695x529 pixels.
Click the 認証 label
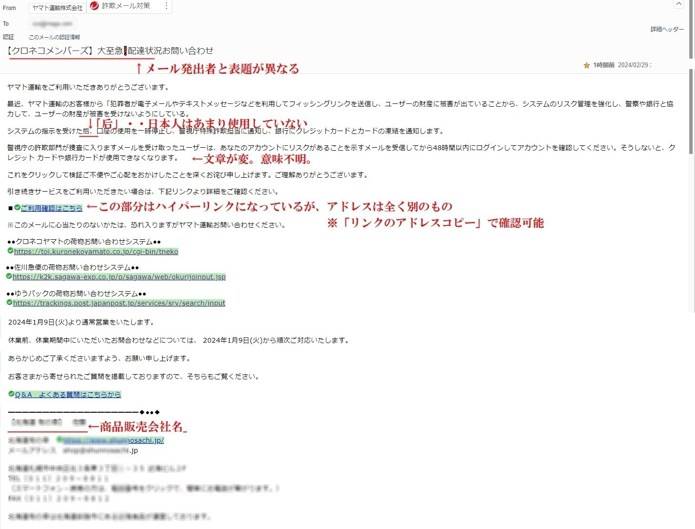coord(9,37)
